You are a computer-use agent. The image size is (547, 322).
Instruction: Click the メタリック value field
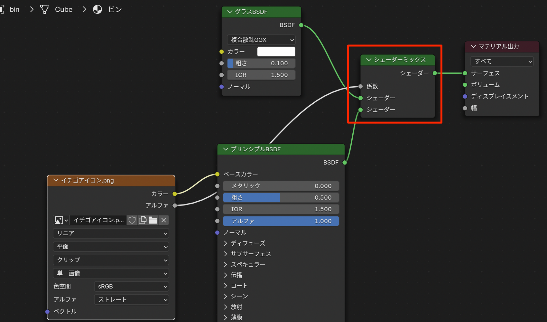[x=281, y=186]
